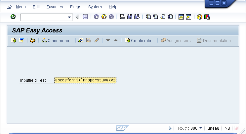The height and width of the screenshot is (134, 246).
Task: Click the Add to Favorites icon
Action: click(81, 40)
